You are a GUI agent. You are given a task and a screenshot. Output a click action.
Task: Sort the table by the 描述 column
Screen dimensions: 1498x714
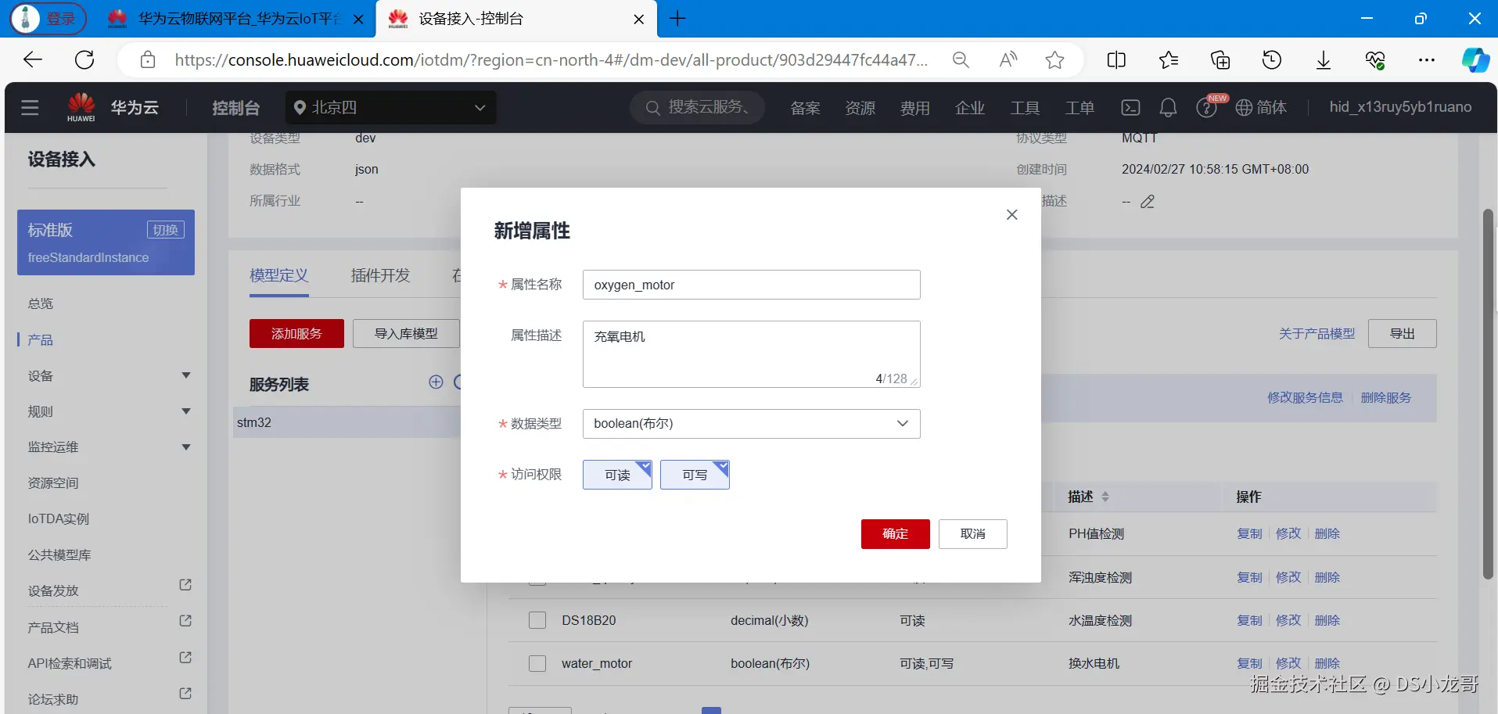click(1105, 497)
